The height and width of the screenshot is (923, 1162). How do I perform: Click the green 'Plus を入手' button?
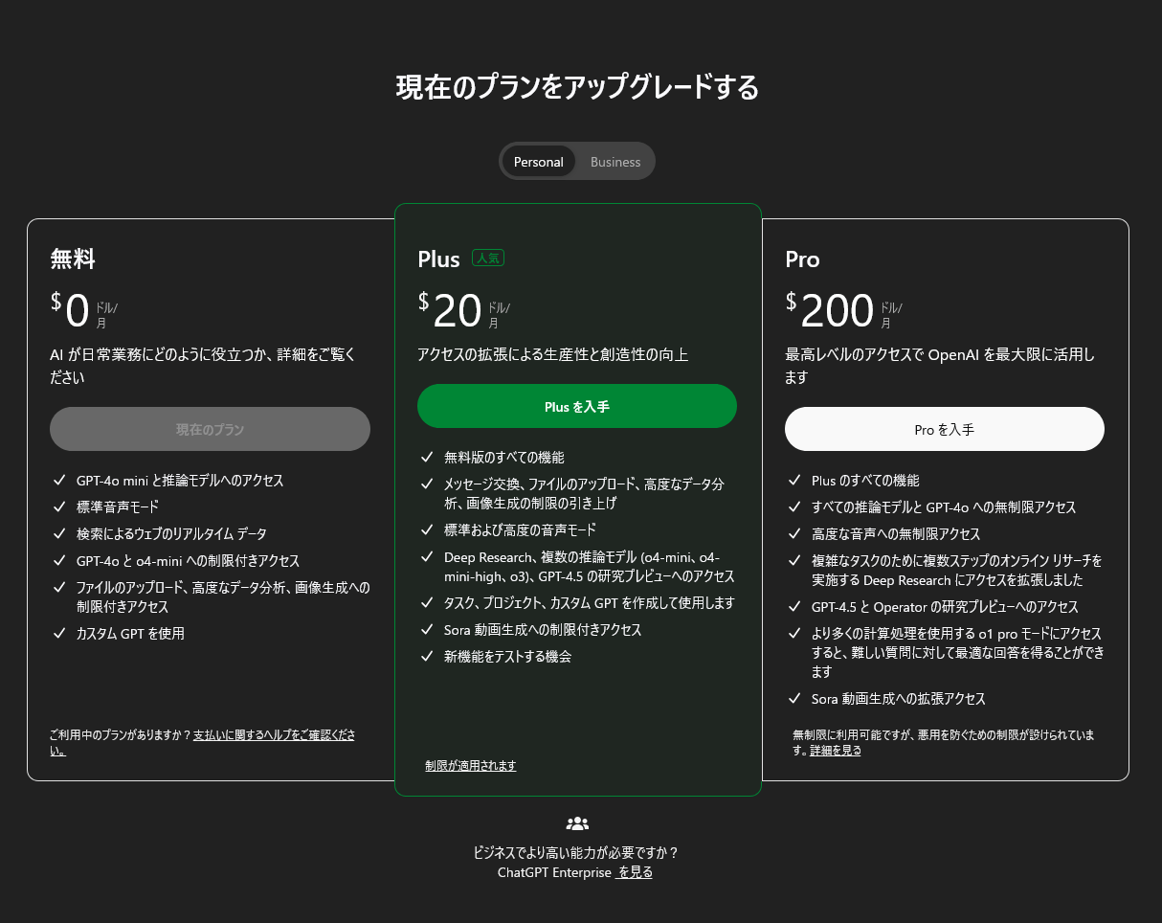[x=577, y=406]
